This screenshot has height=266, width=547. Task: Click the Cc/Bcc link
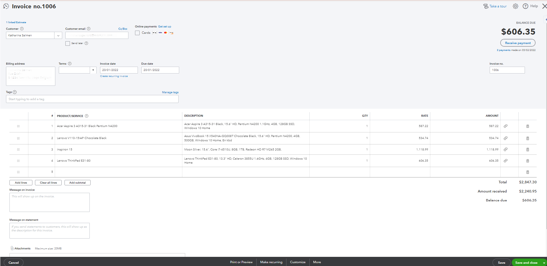pyautogui.click(x=123, y=29)
